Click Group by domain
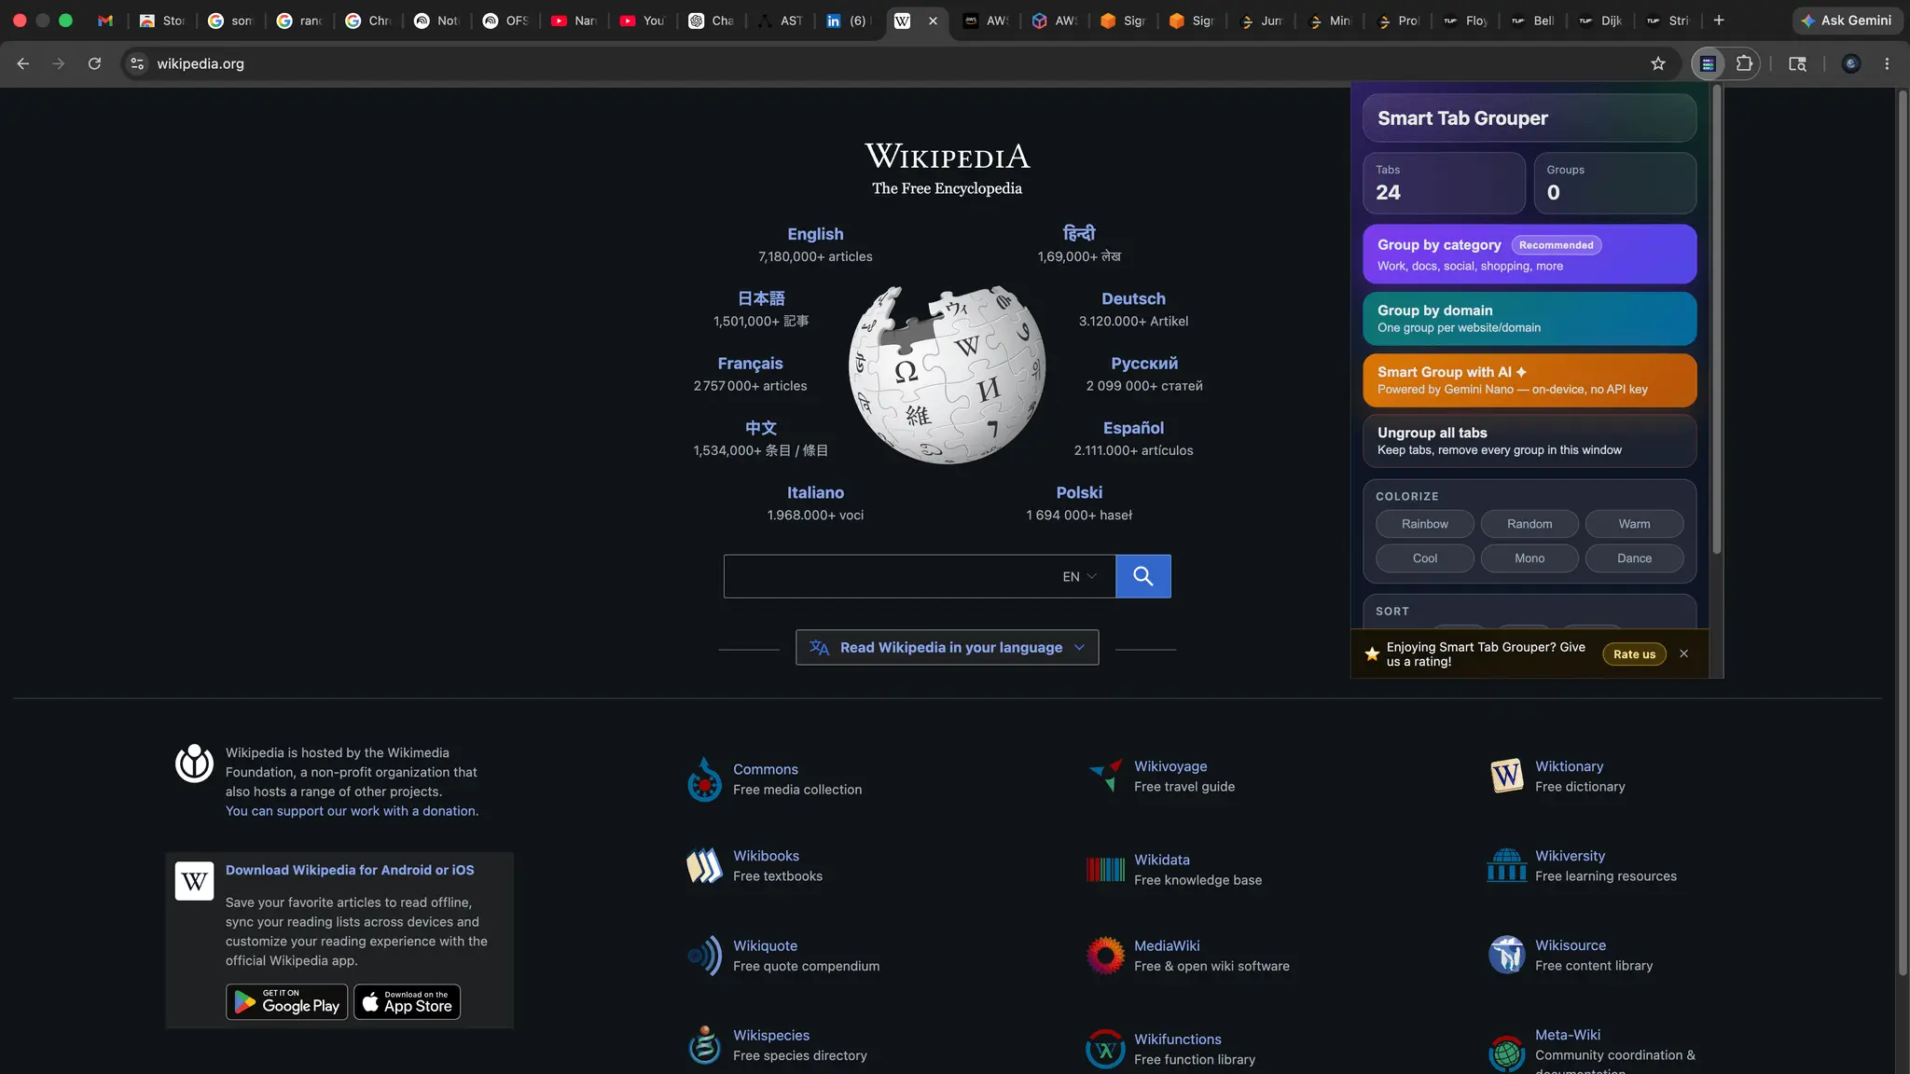This screenshot has width=1910, height=1074. pyautogui.click(x=1529, y=318)
